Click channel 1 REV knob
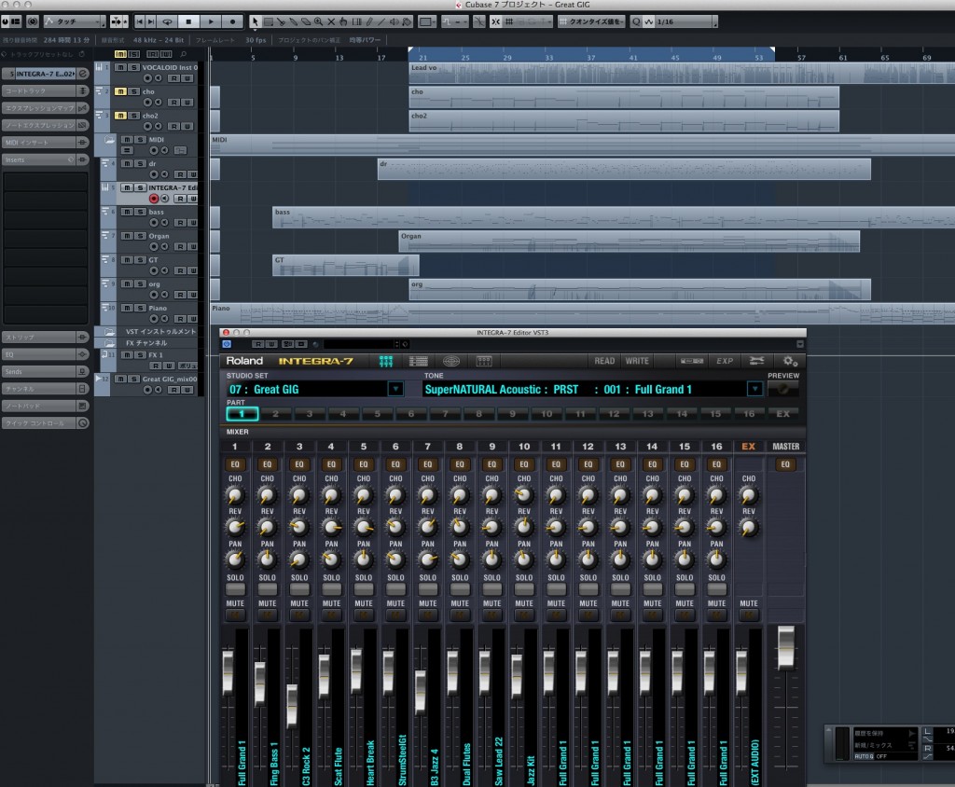 235,526
